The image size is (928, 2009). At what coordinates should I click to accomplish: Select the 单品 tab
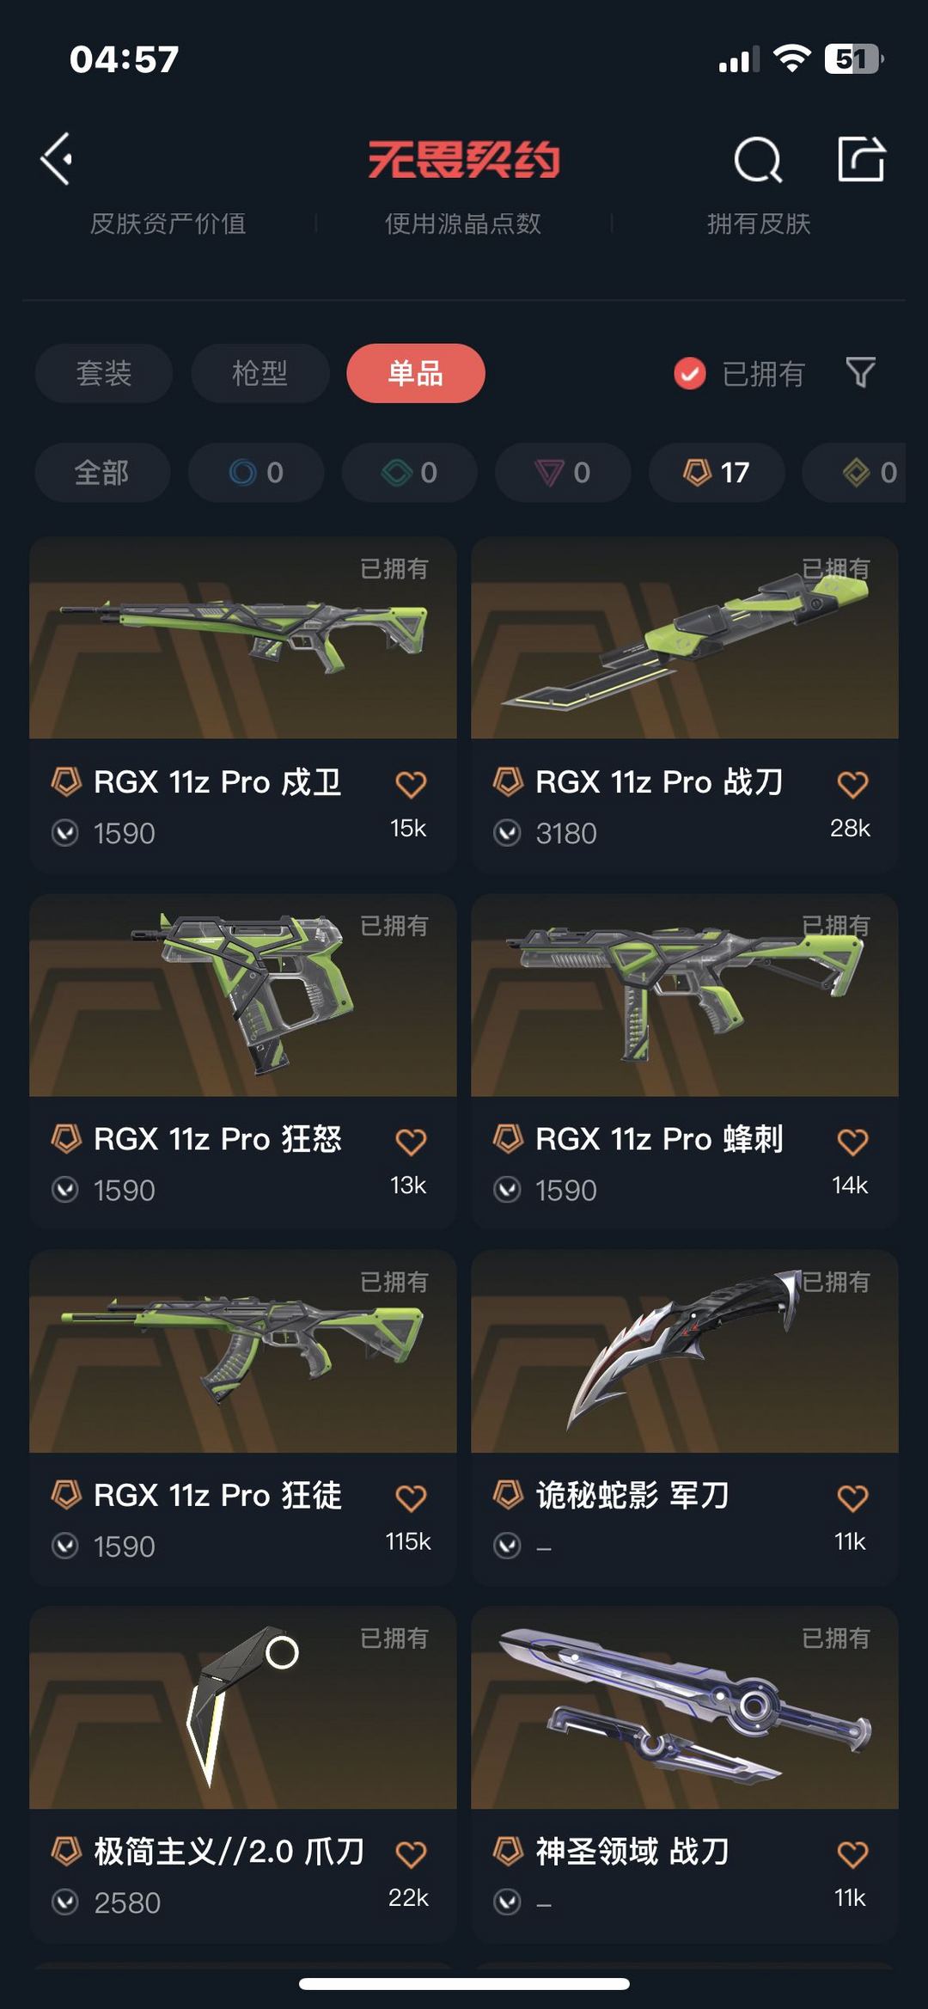pyautogui.click(x=416, y=373)
